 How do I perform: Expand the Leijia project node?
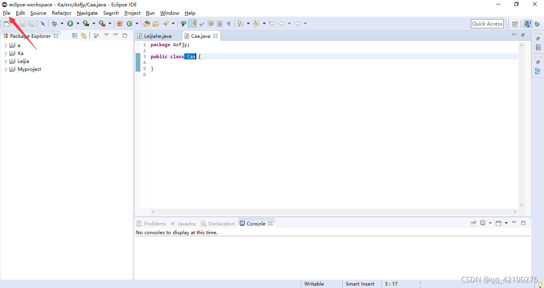[x=6, y=61]
